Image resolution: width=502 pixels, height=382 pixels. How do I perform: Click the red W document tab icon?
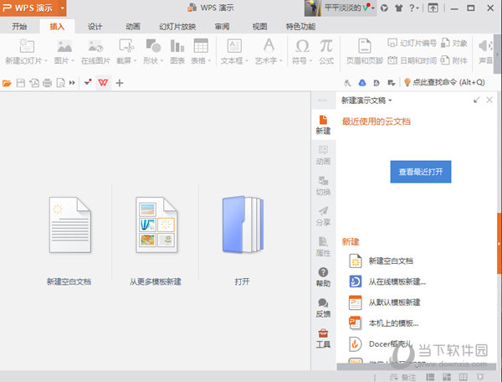click(x=103, y=83)
